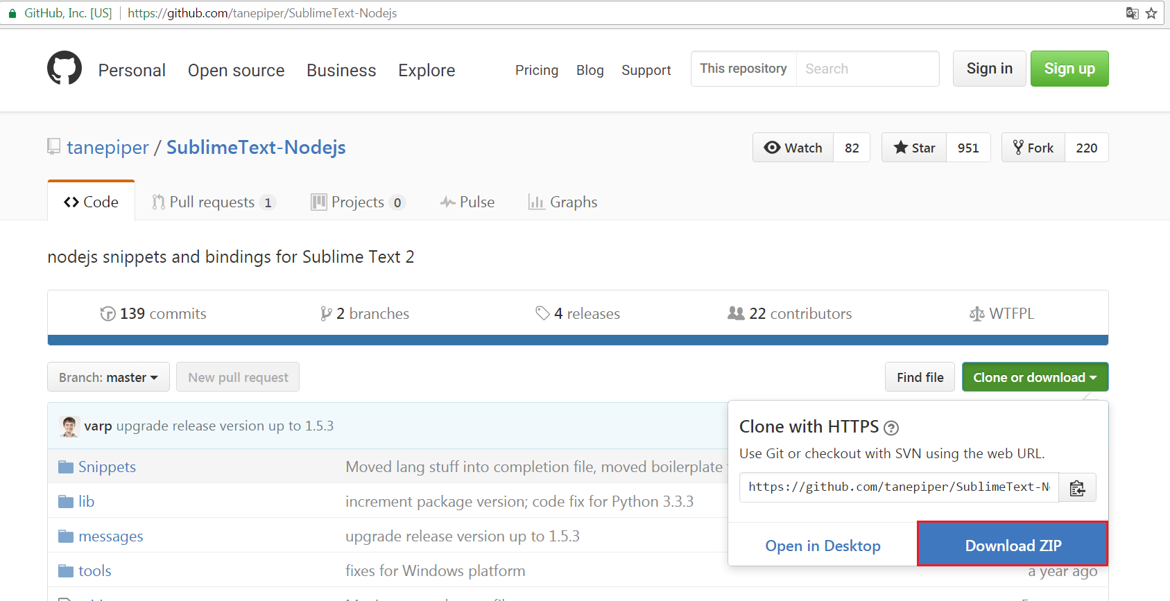Open the varp author link
This screenshot has width=1170, height=601.
coord(98,426)
